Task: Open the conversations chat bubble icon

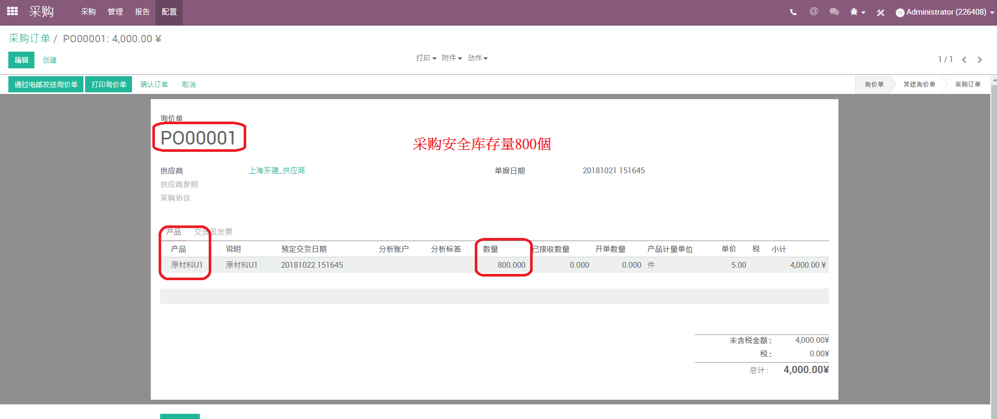Action: tap(834, 11)
